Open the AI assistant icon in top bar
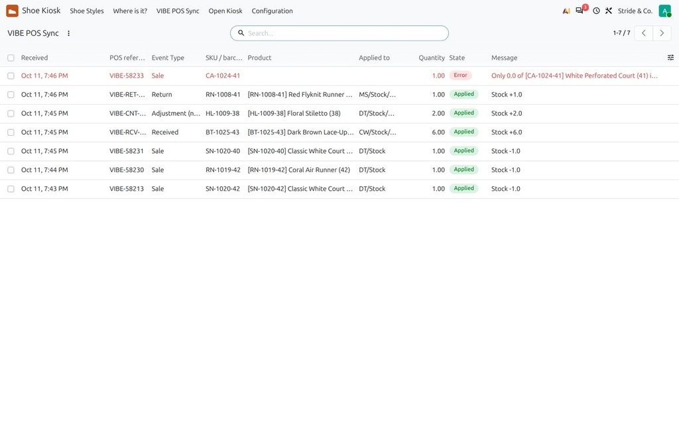This screenshot has width=679, height=424. point(566,11)
